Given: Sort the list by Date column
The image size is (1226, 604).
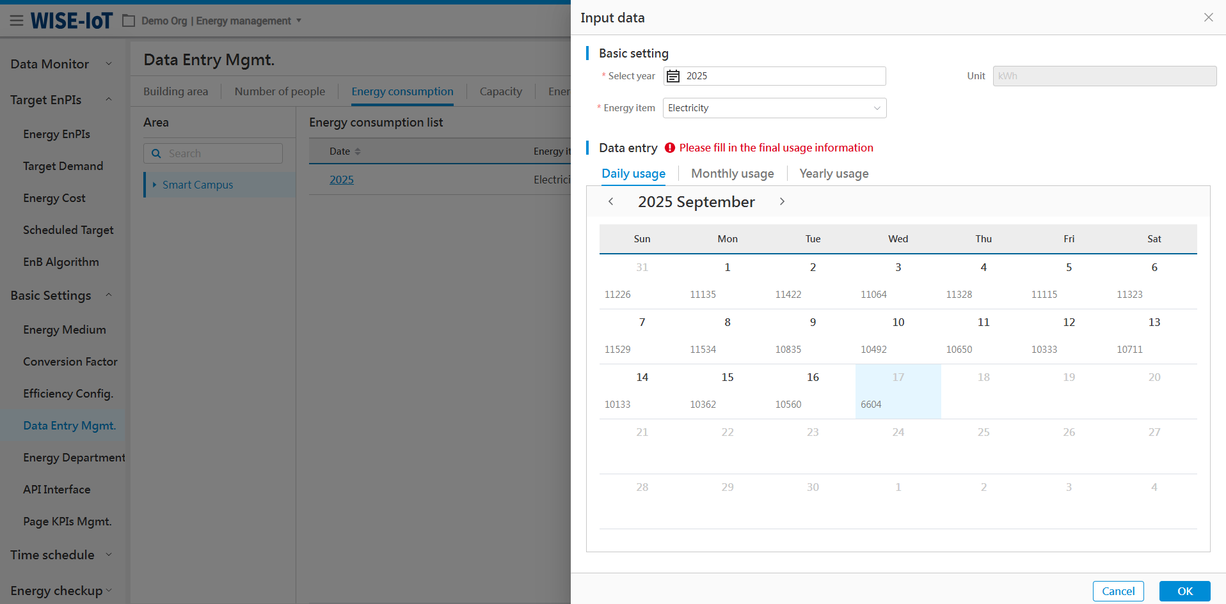Looking at the screenshot, I should click(x=357, y=151).
